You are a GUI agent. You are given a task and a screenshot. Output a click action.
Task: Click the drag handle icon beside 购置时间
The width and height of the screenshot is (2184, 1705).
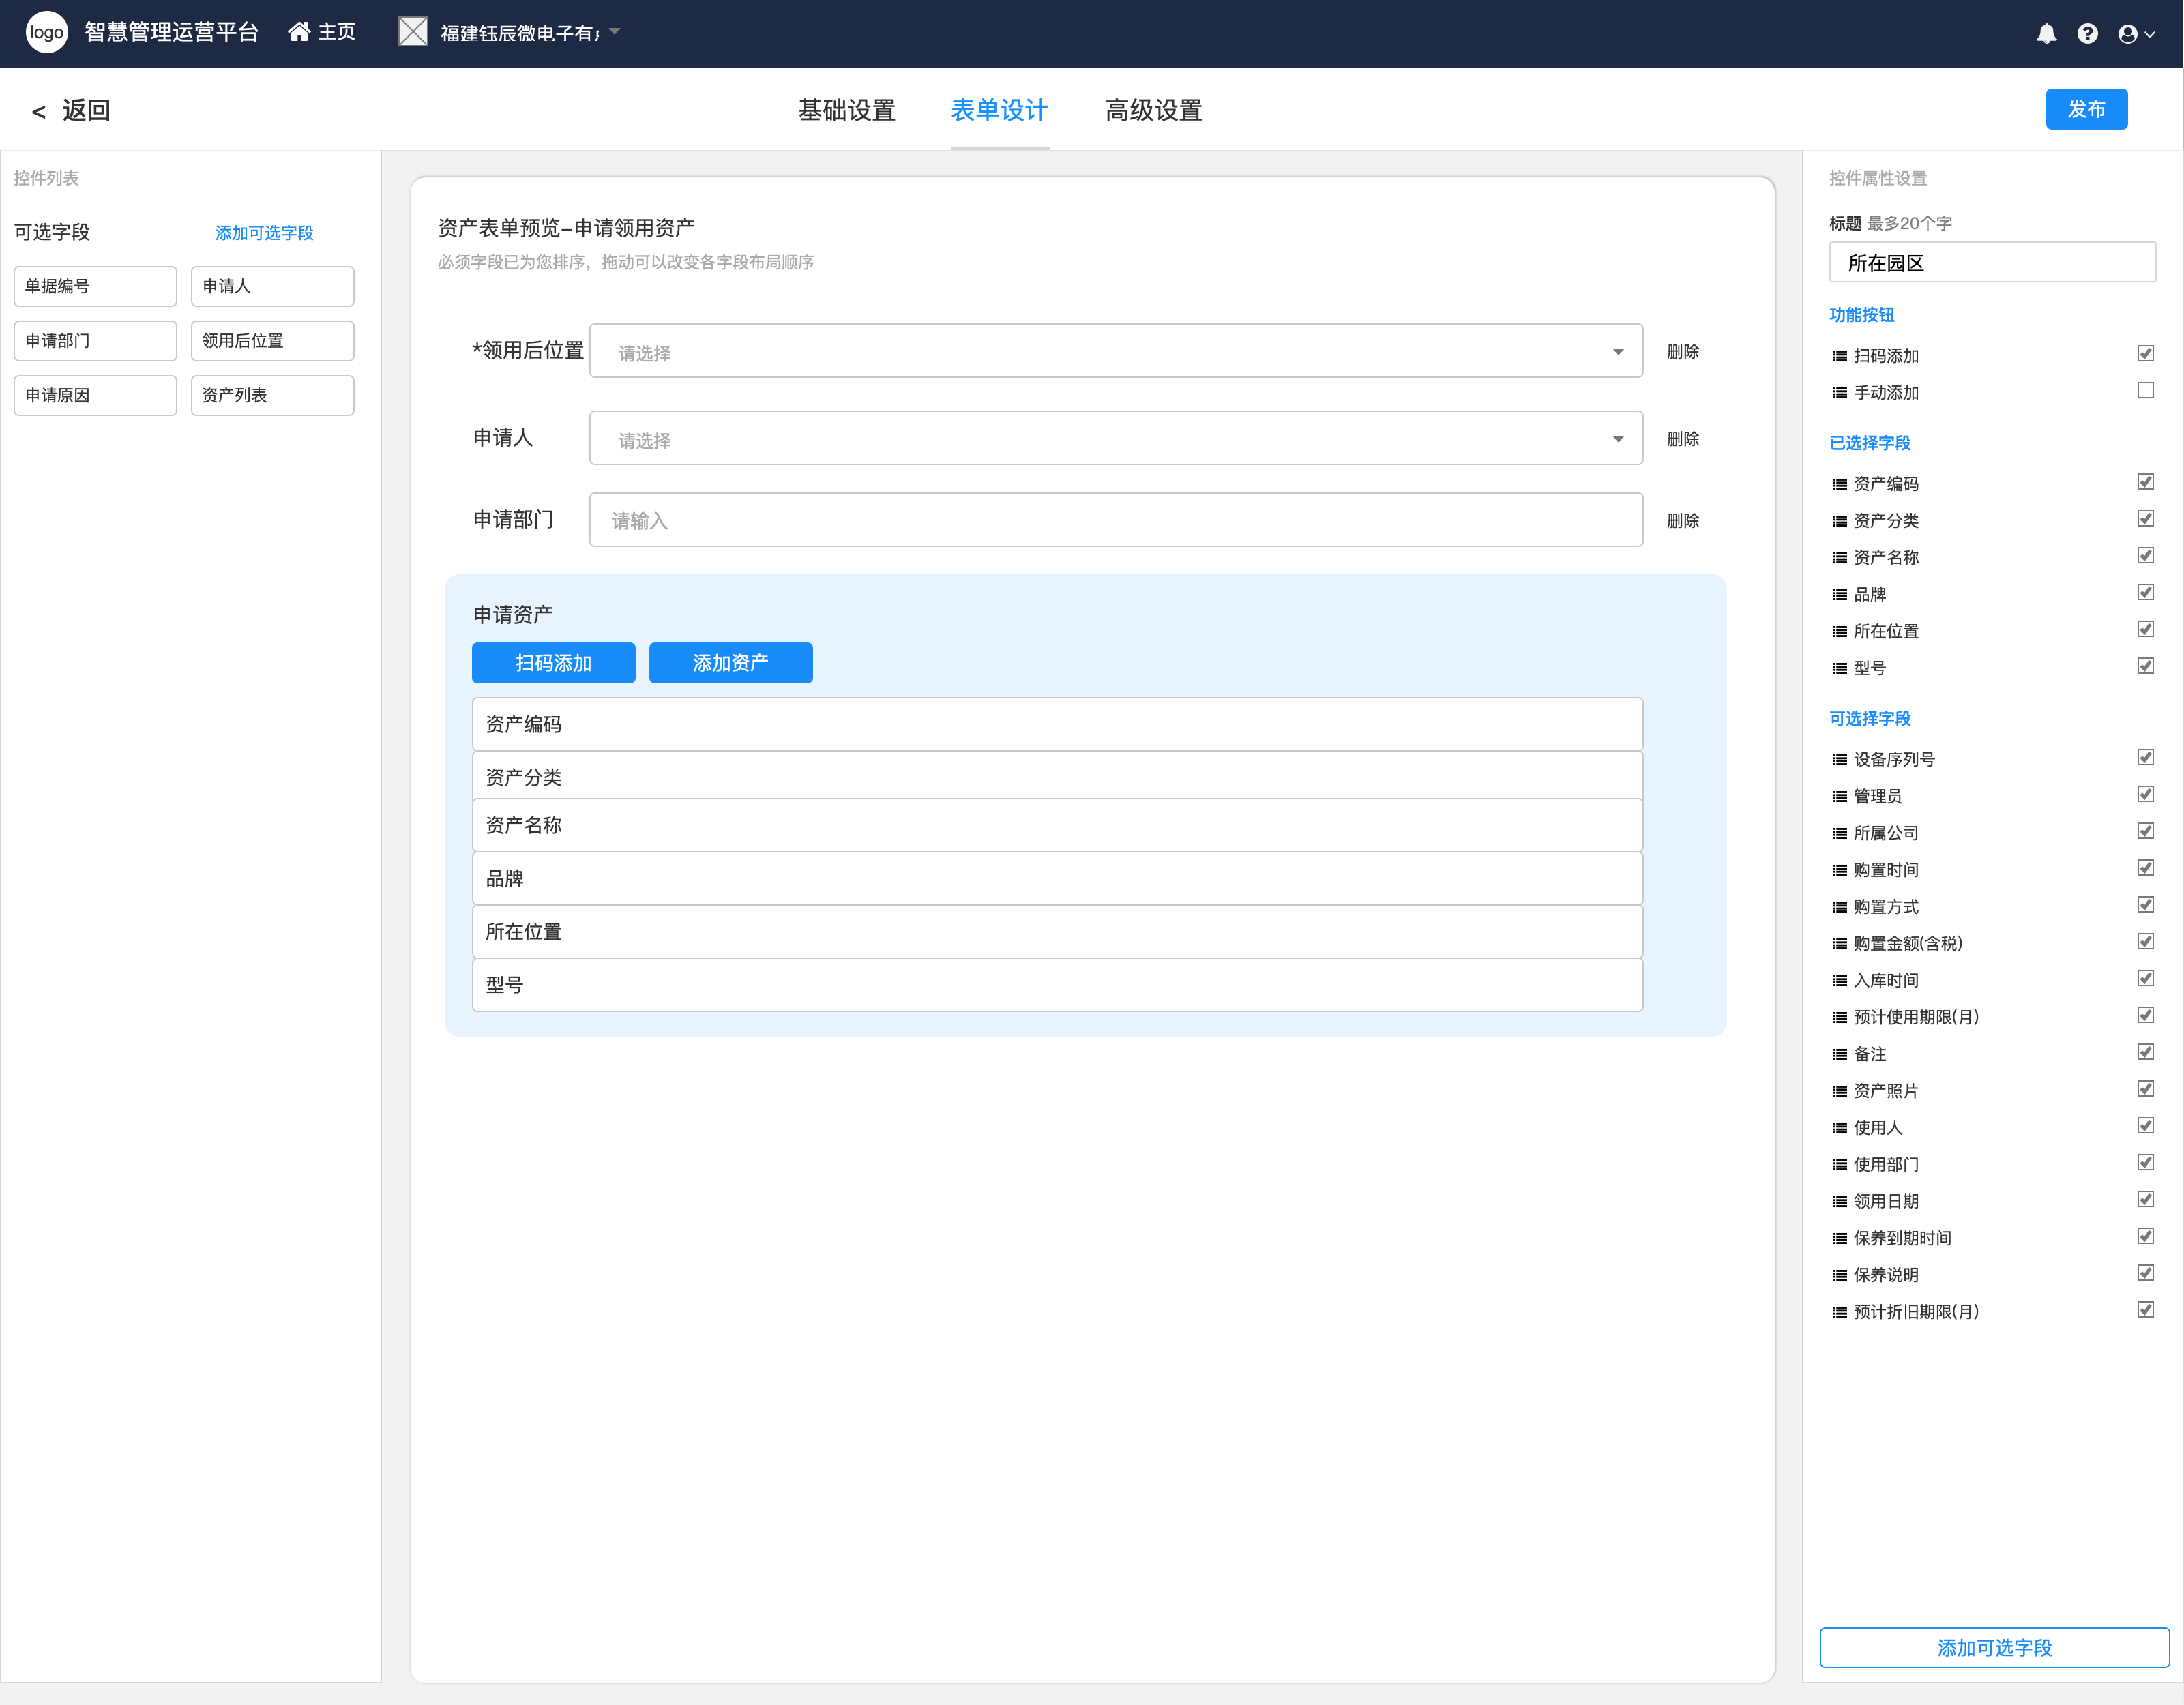pyautogui.click(x=1839, y=870)
